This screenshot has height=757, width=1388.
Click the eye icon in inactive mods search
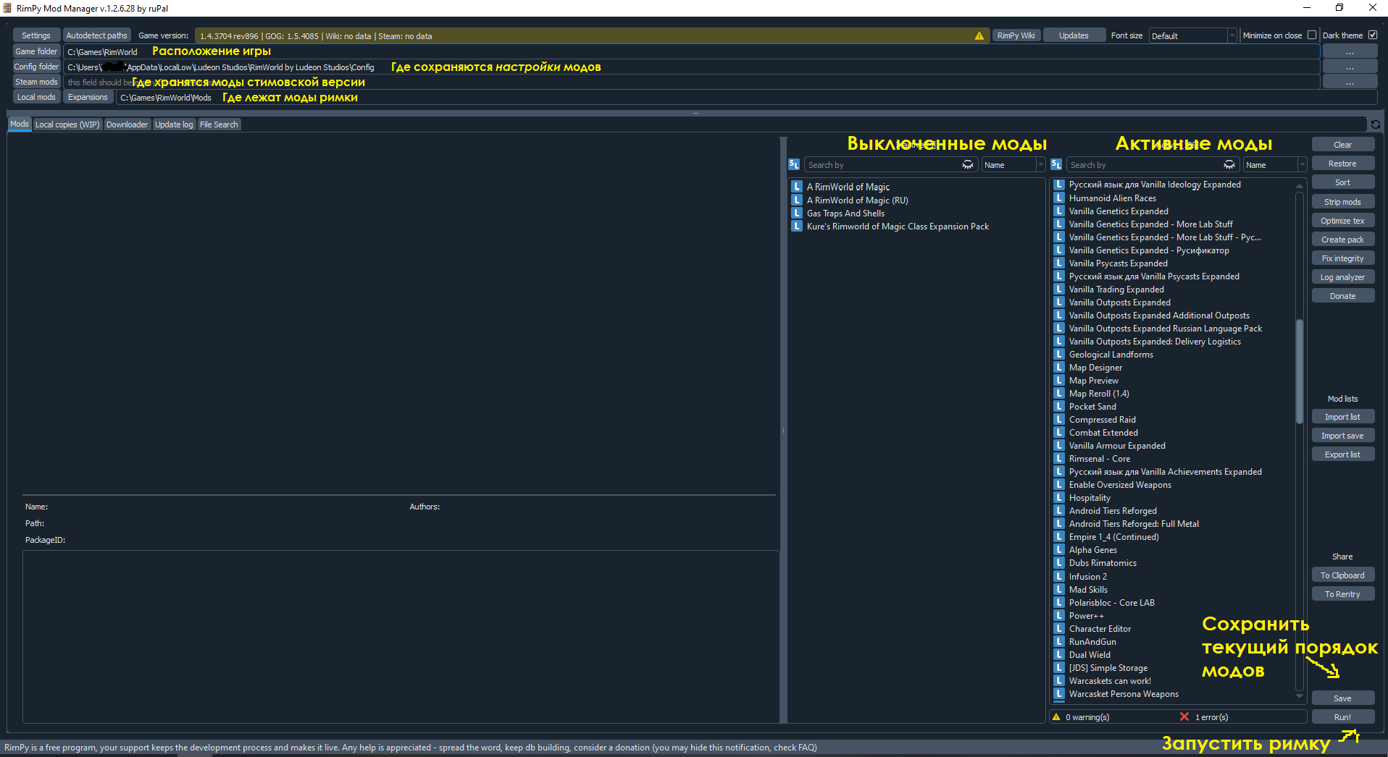click(x=967, y=165)
